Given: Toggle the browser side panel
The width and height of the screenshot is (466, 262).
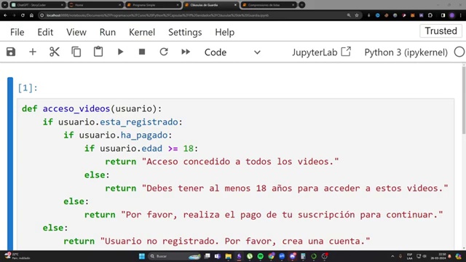Looking at the screenshot, I should 443,15.
